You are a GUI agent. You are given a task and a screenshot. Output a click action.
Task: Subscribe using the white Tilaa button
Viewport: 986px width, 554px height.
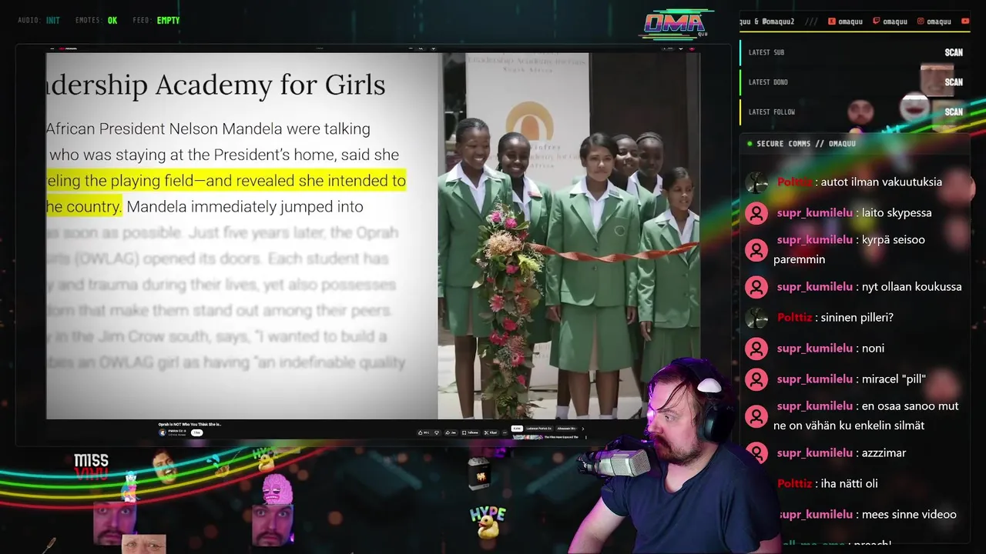click(196, 432)
